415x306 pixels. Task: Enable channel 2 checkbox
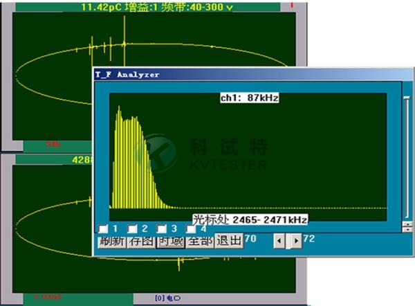132,228
